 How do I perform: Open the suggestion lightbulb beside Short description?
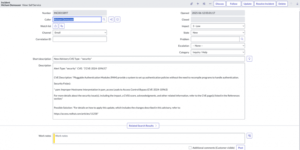point(249,58)
